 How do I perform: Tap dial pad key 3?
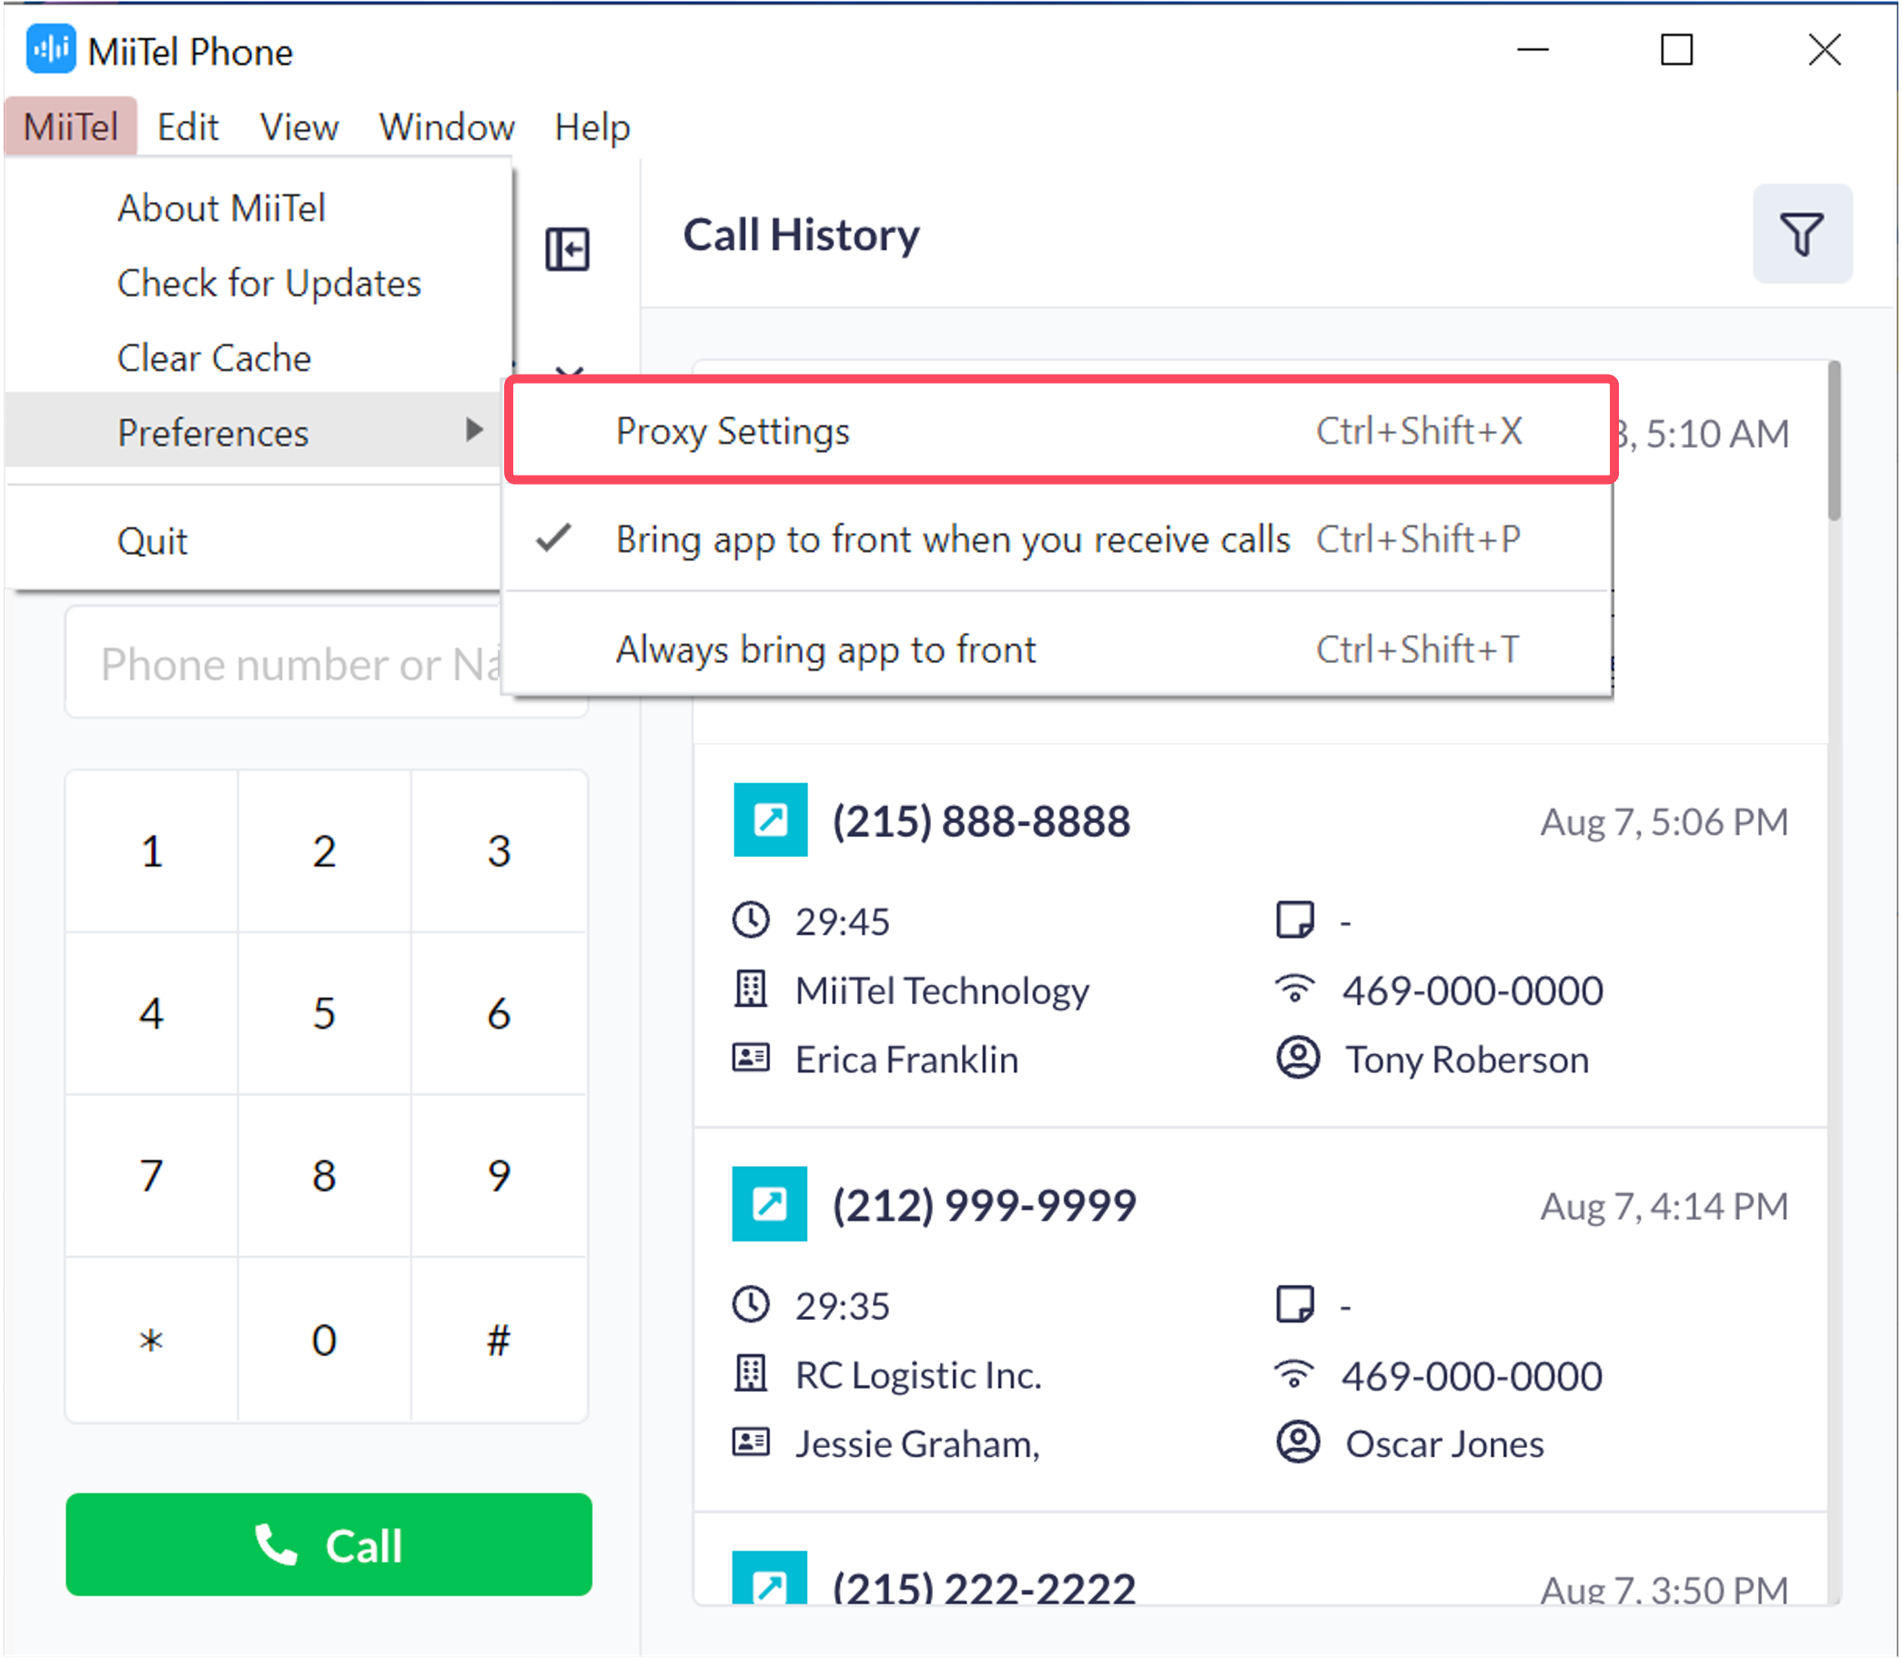tap(500, 850)
